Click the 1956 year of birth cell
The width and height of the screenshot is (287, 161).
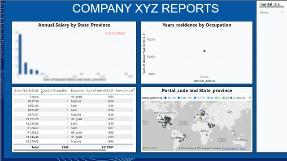110,101
